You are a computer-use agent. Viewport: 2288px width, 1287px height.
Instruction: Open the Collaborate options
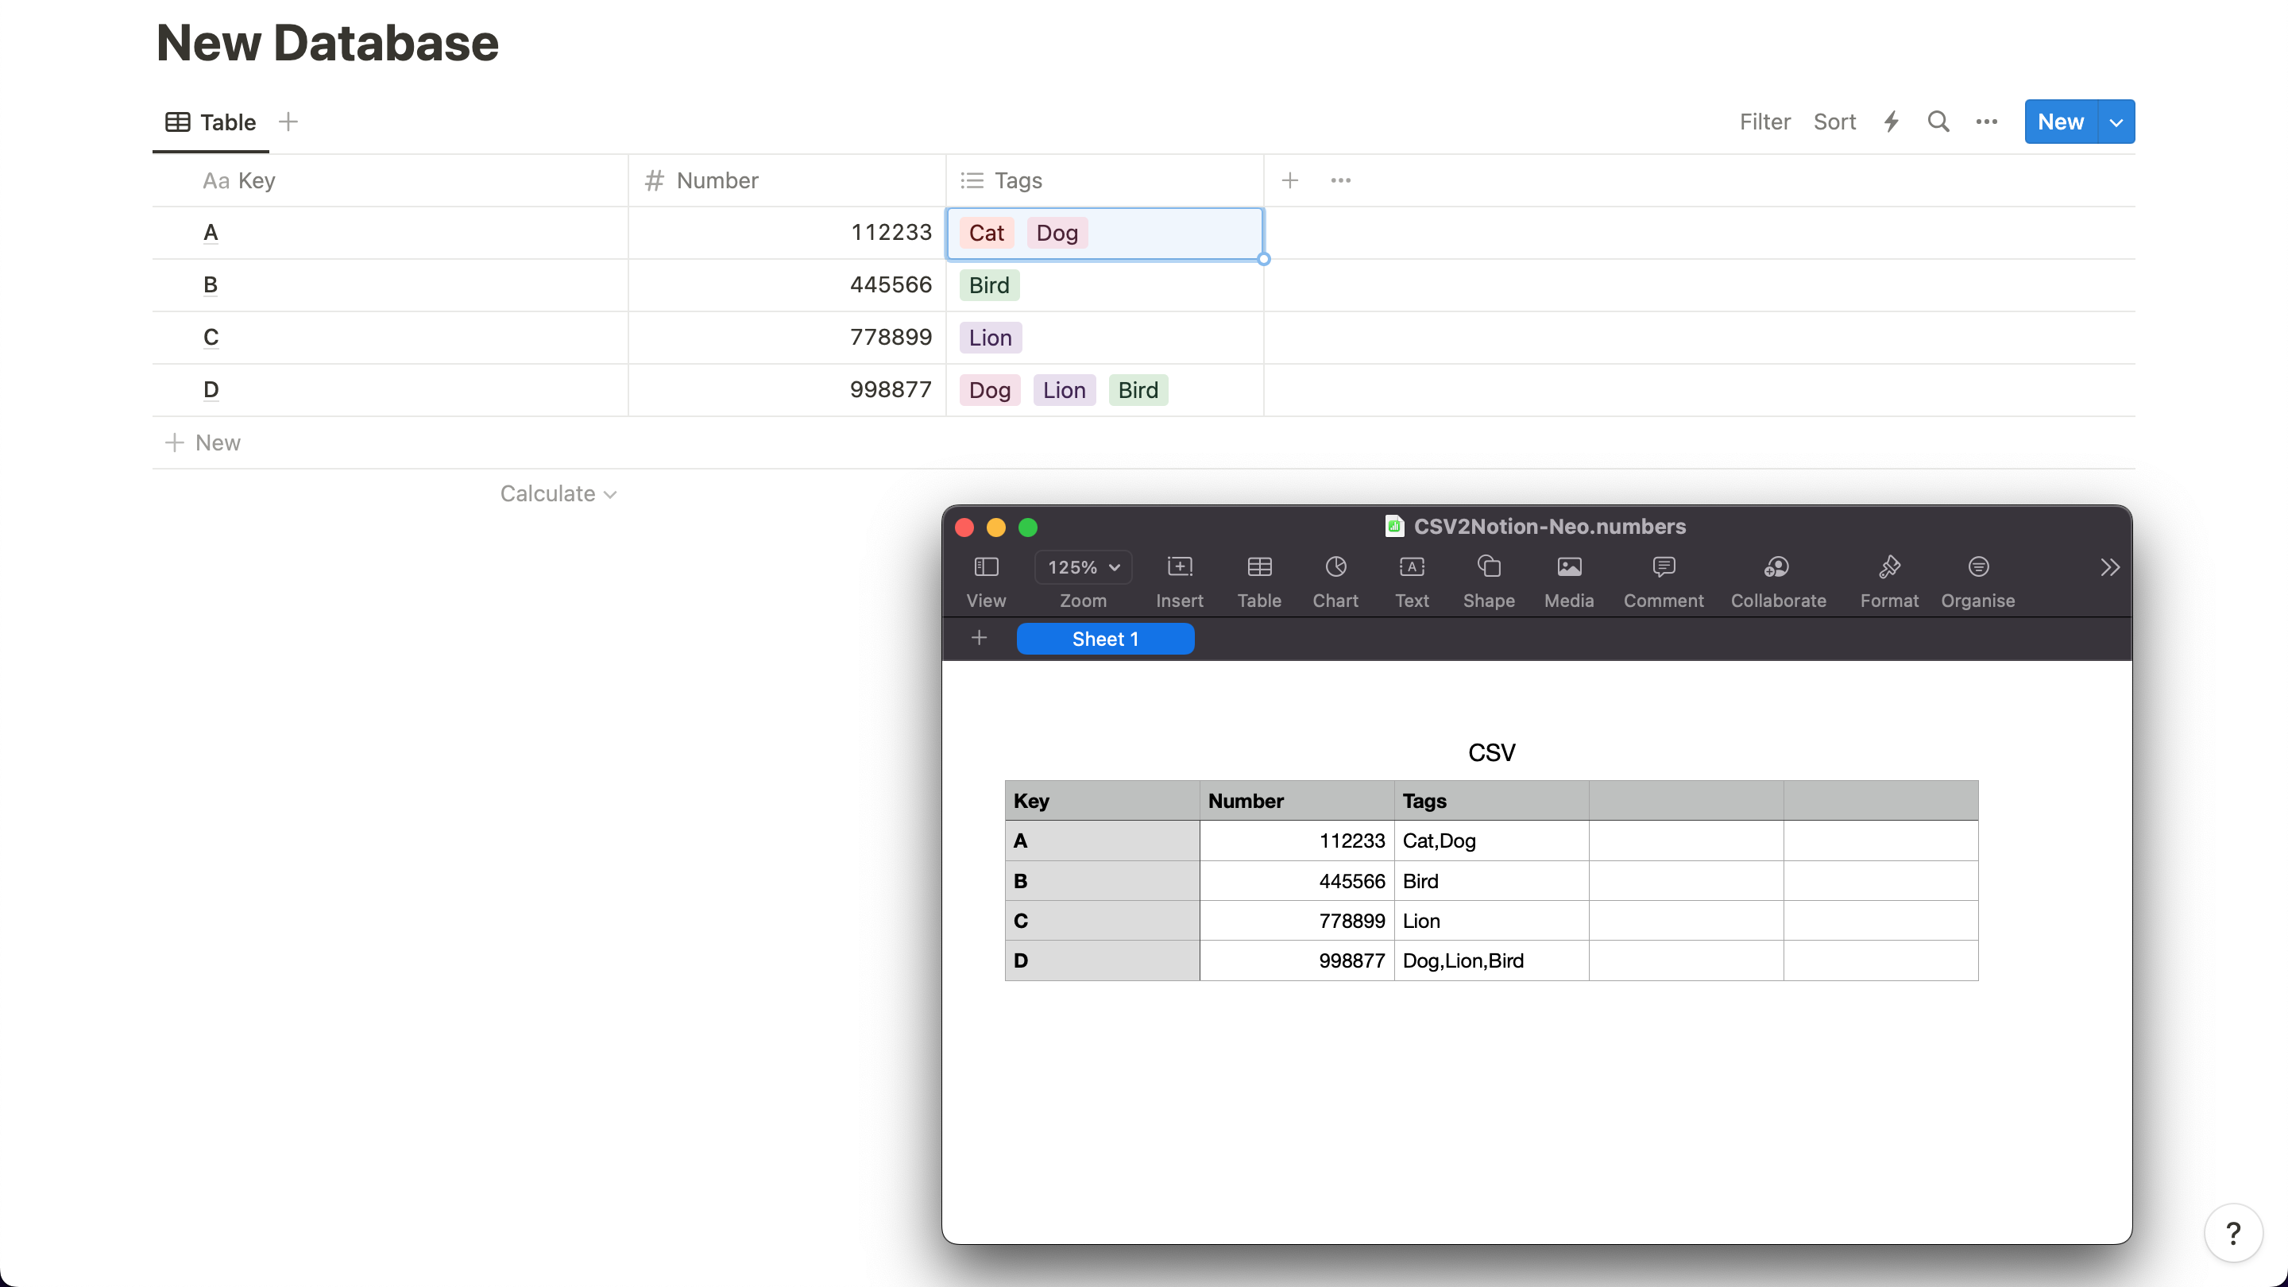coord(1777,569)
